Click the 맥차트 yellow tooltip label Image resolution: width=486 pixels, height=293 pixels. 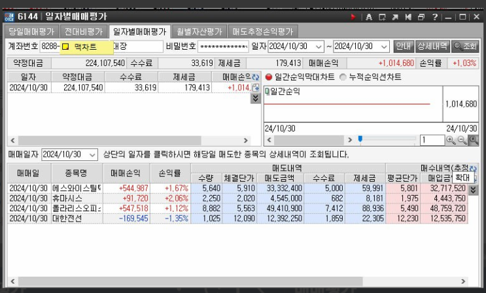86,47
